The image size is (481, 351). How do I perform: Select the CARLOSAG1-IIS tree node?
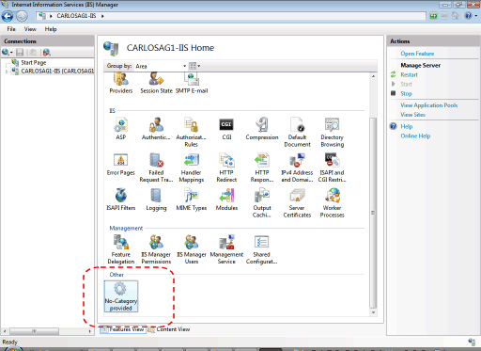pyautogui.click(x=57, y=72)
